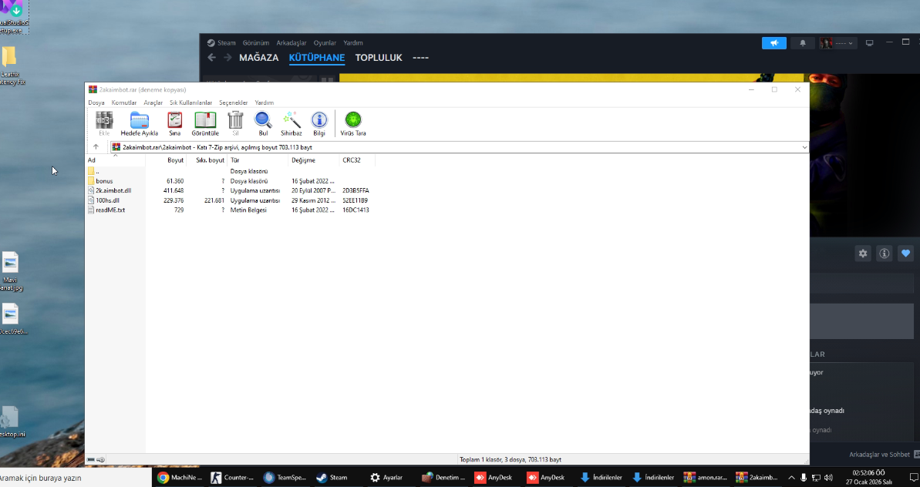The image size is (920, 487).
Task: Switch to amon.rar WinRAR taskbar item
Action: pos(706,477)
